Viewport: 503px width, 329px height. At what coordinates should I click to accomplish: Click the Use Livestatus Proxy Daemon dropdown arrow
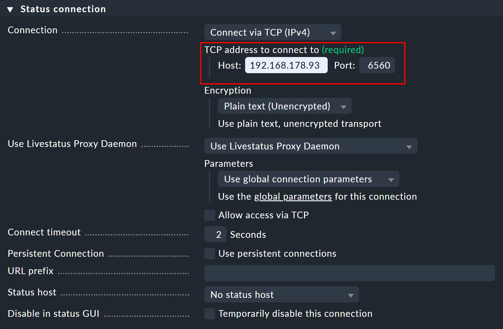pyautogui.click(x=409, y=146)
